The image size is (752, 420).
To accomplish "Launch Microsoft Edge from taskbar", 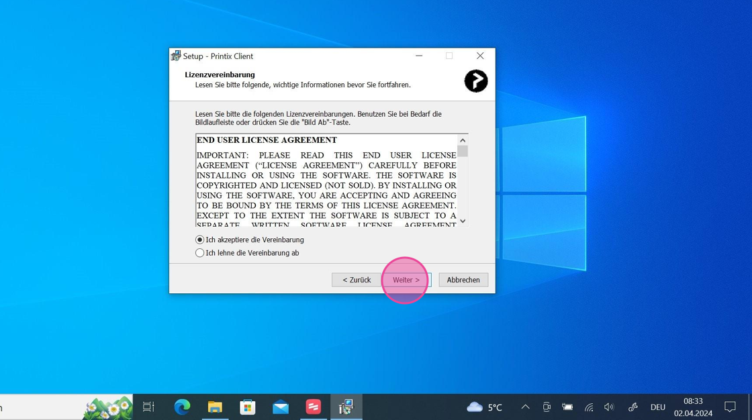I will (182, 407).
